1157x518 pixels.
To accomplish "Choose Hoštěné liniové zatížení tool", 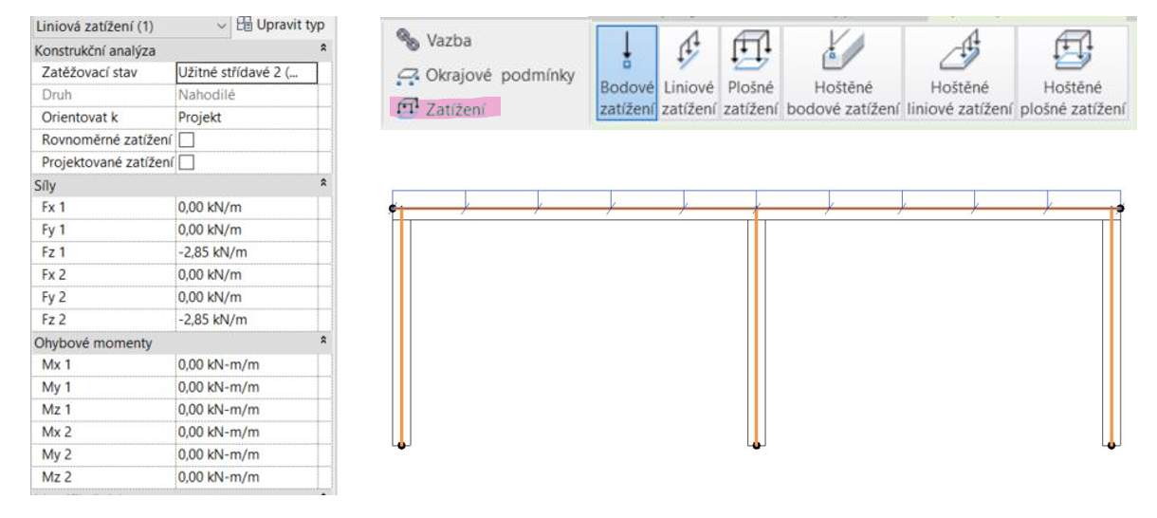I will coord(959,74).
